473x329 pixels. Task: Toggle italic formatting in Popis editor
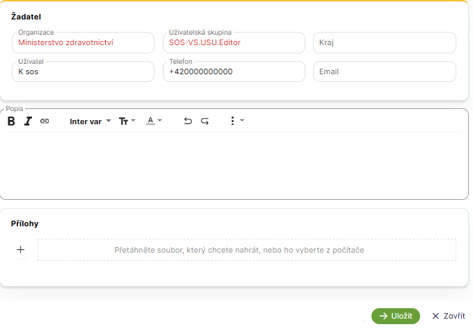click(28, 121)
